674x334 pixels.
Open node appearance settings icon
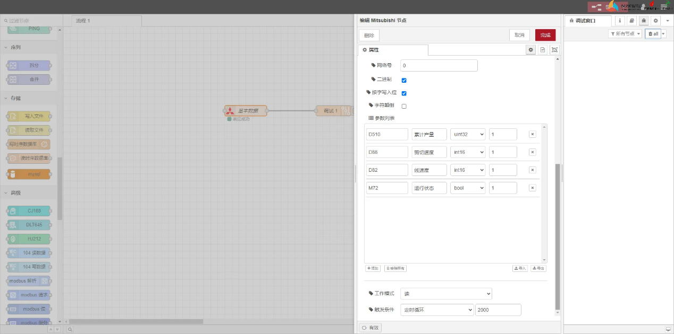[x=555, y=50]
